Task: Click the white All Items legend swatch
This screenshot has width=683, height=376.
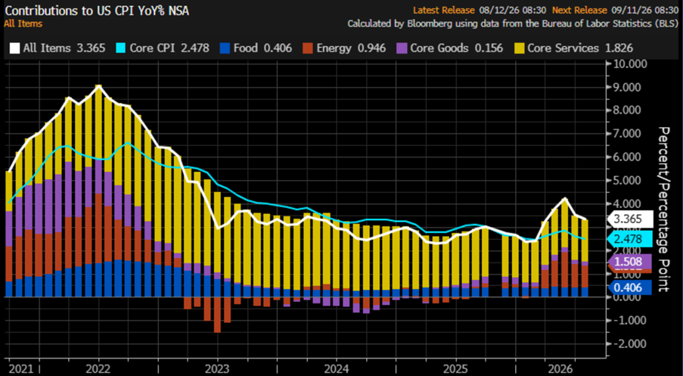Action: (x=15, y=48)
